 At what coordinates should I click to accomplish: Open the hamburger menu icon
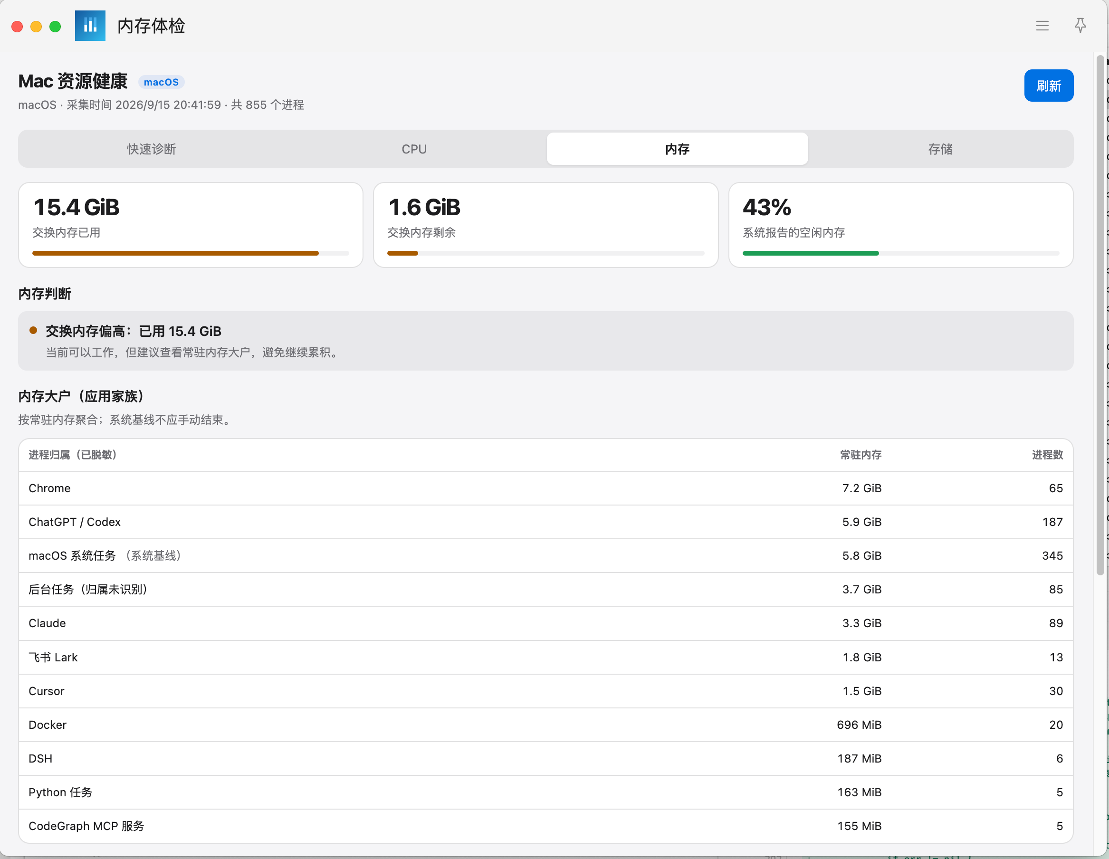coord(1042,26)
